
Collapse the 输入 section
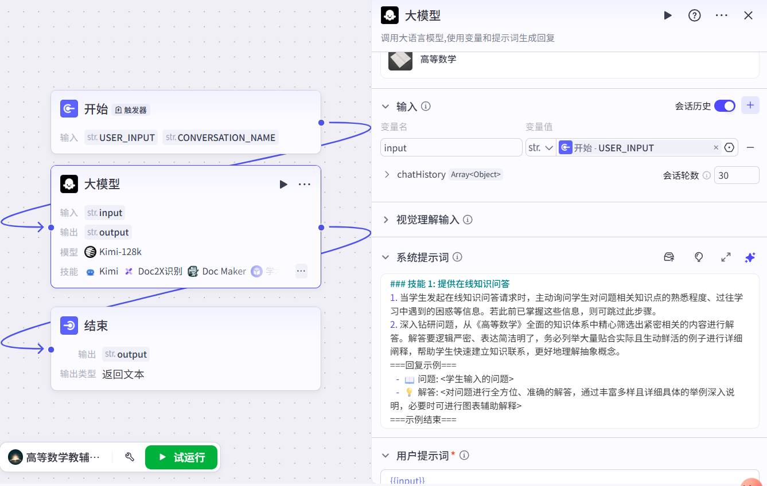386,107
